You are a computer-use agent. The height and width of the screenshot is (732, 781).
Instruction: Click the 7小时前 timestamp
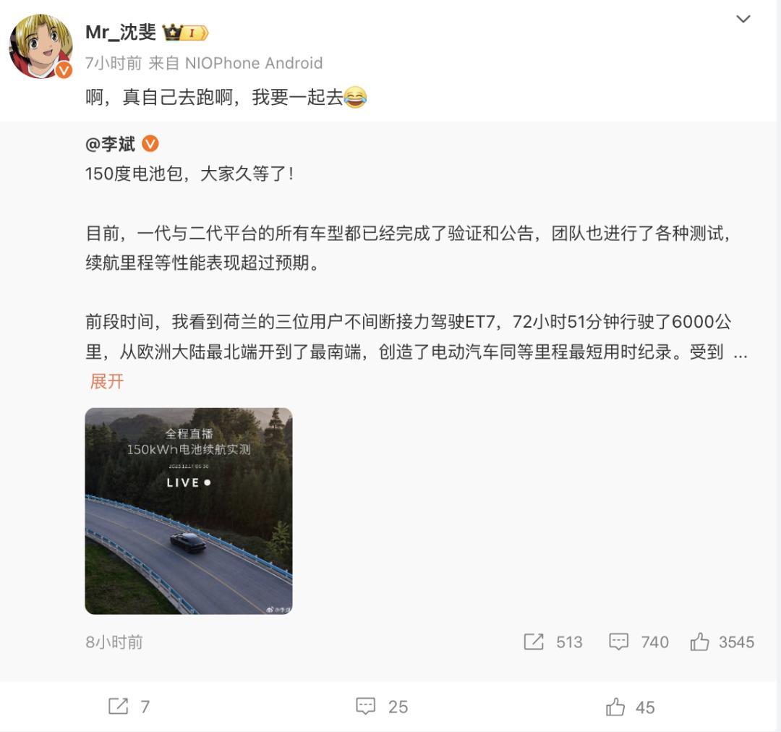114,63
